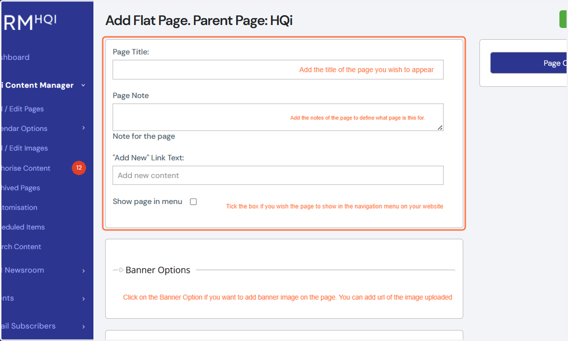Click the blue Page button at right
This screenshot has width=568, height=341.
point(529,63)
